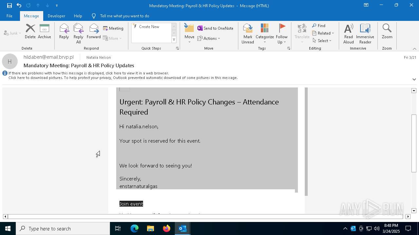Open the Related dropdown

pyautogui.click(x=323, y=33)
